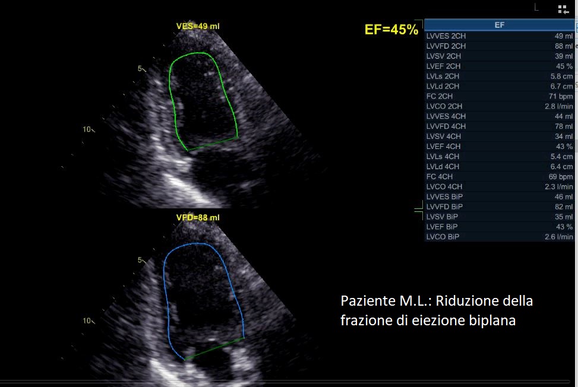Pick the LVEF 2CH 45 % row
This screenshot has height=387, width=578.
[499, 66]
